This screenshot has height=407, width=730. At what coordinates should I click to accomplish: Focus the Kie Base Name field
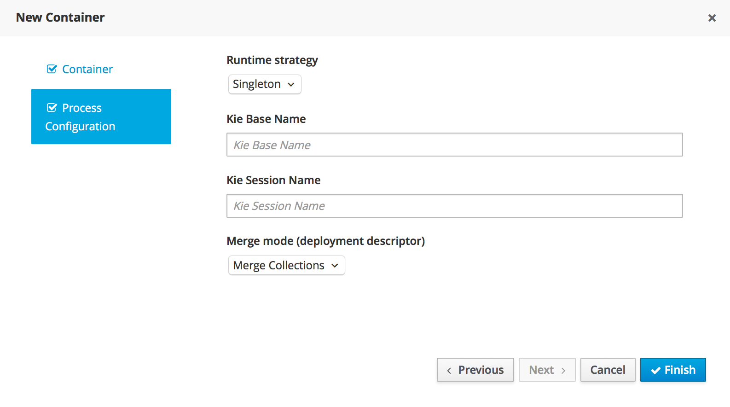coord(454,145)
